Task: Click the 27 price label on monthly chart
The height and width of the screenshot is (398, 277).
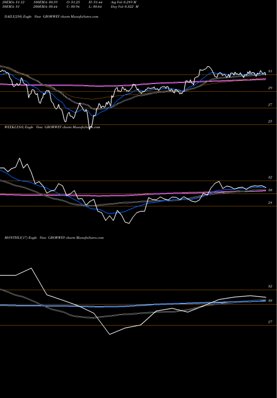Action: point(270,322)
